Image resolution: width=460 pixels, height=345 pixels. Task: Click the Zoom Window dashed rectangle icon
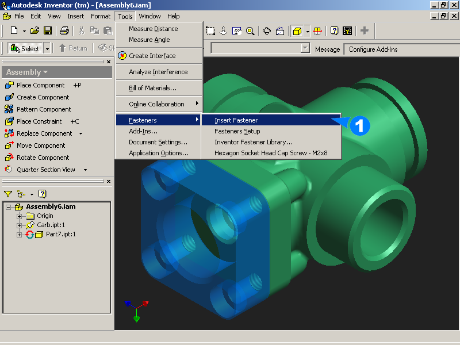(x=210, y=31)
